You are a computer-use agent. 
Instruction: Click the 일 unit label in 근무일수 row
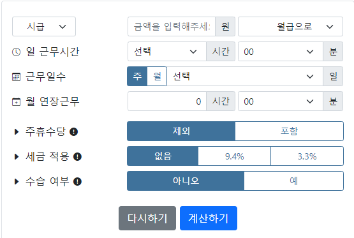pos(333,77)
